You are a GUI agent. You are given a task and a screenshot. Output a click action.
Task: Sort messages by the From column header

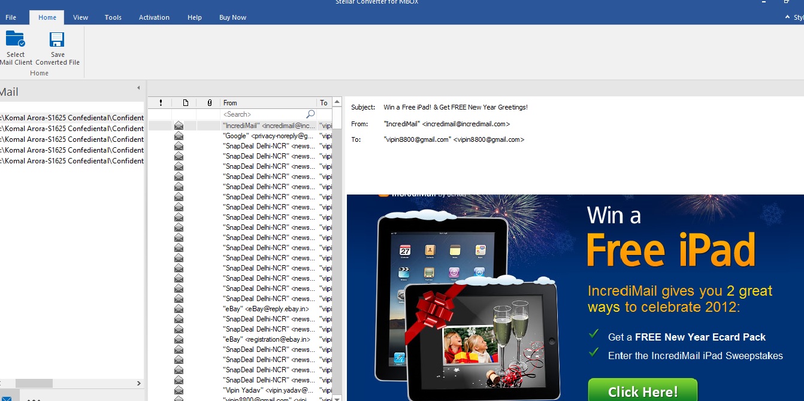268,103
